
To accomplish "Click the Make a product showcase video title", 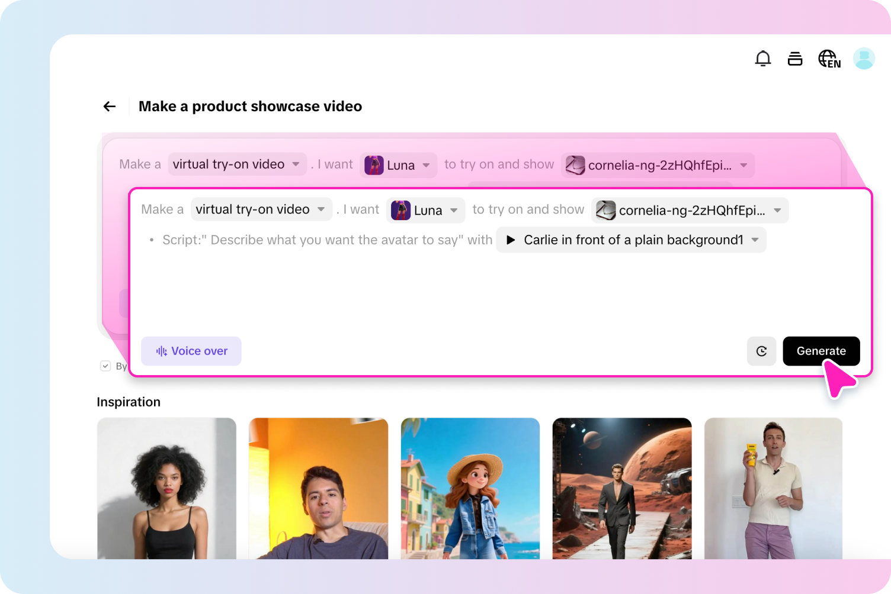I will point(250,106).
